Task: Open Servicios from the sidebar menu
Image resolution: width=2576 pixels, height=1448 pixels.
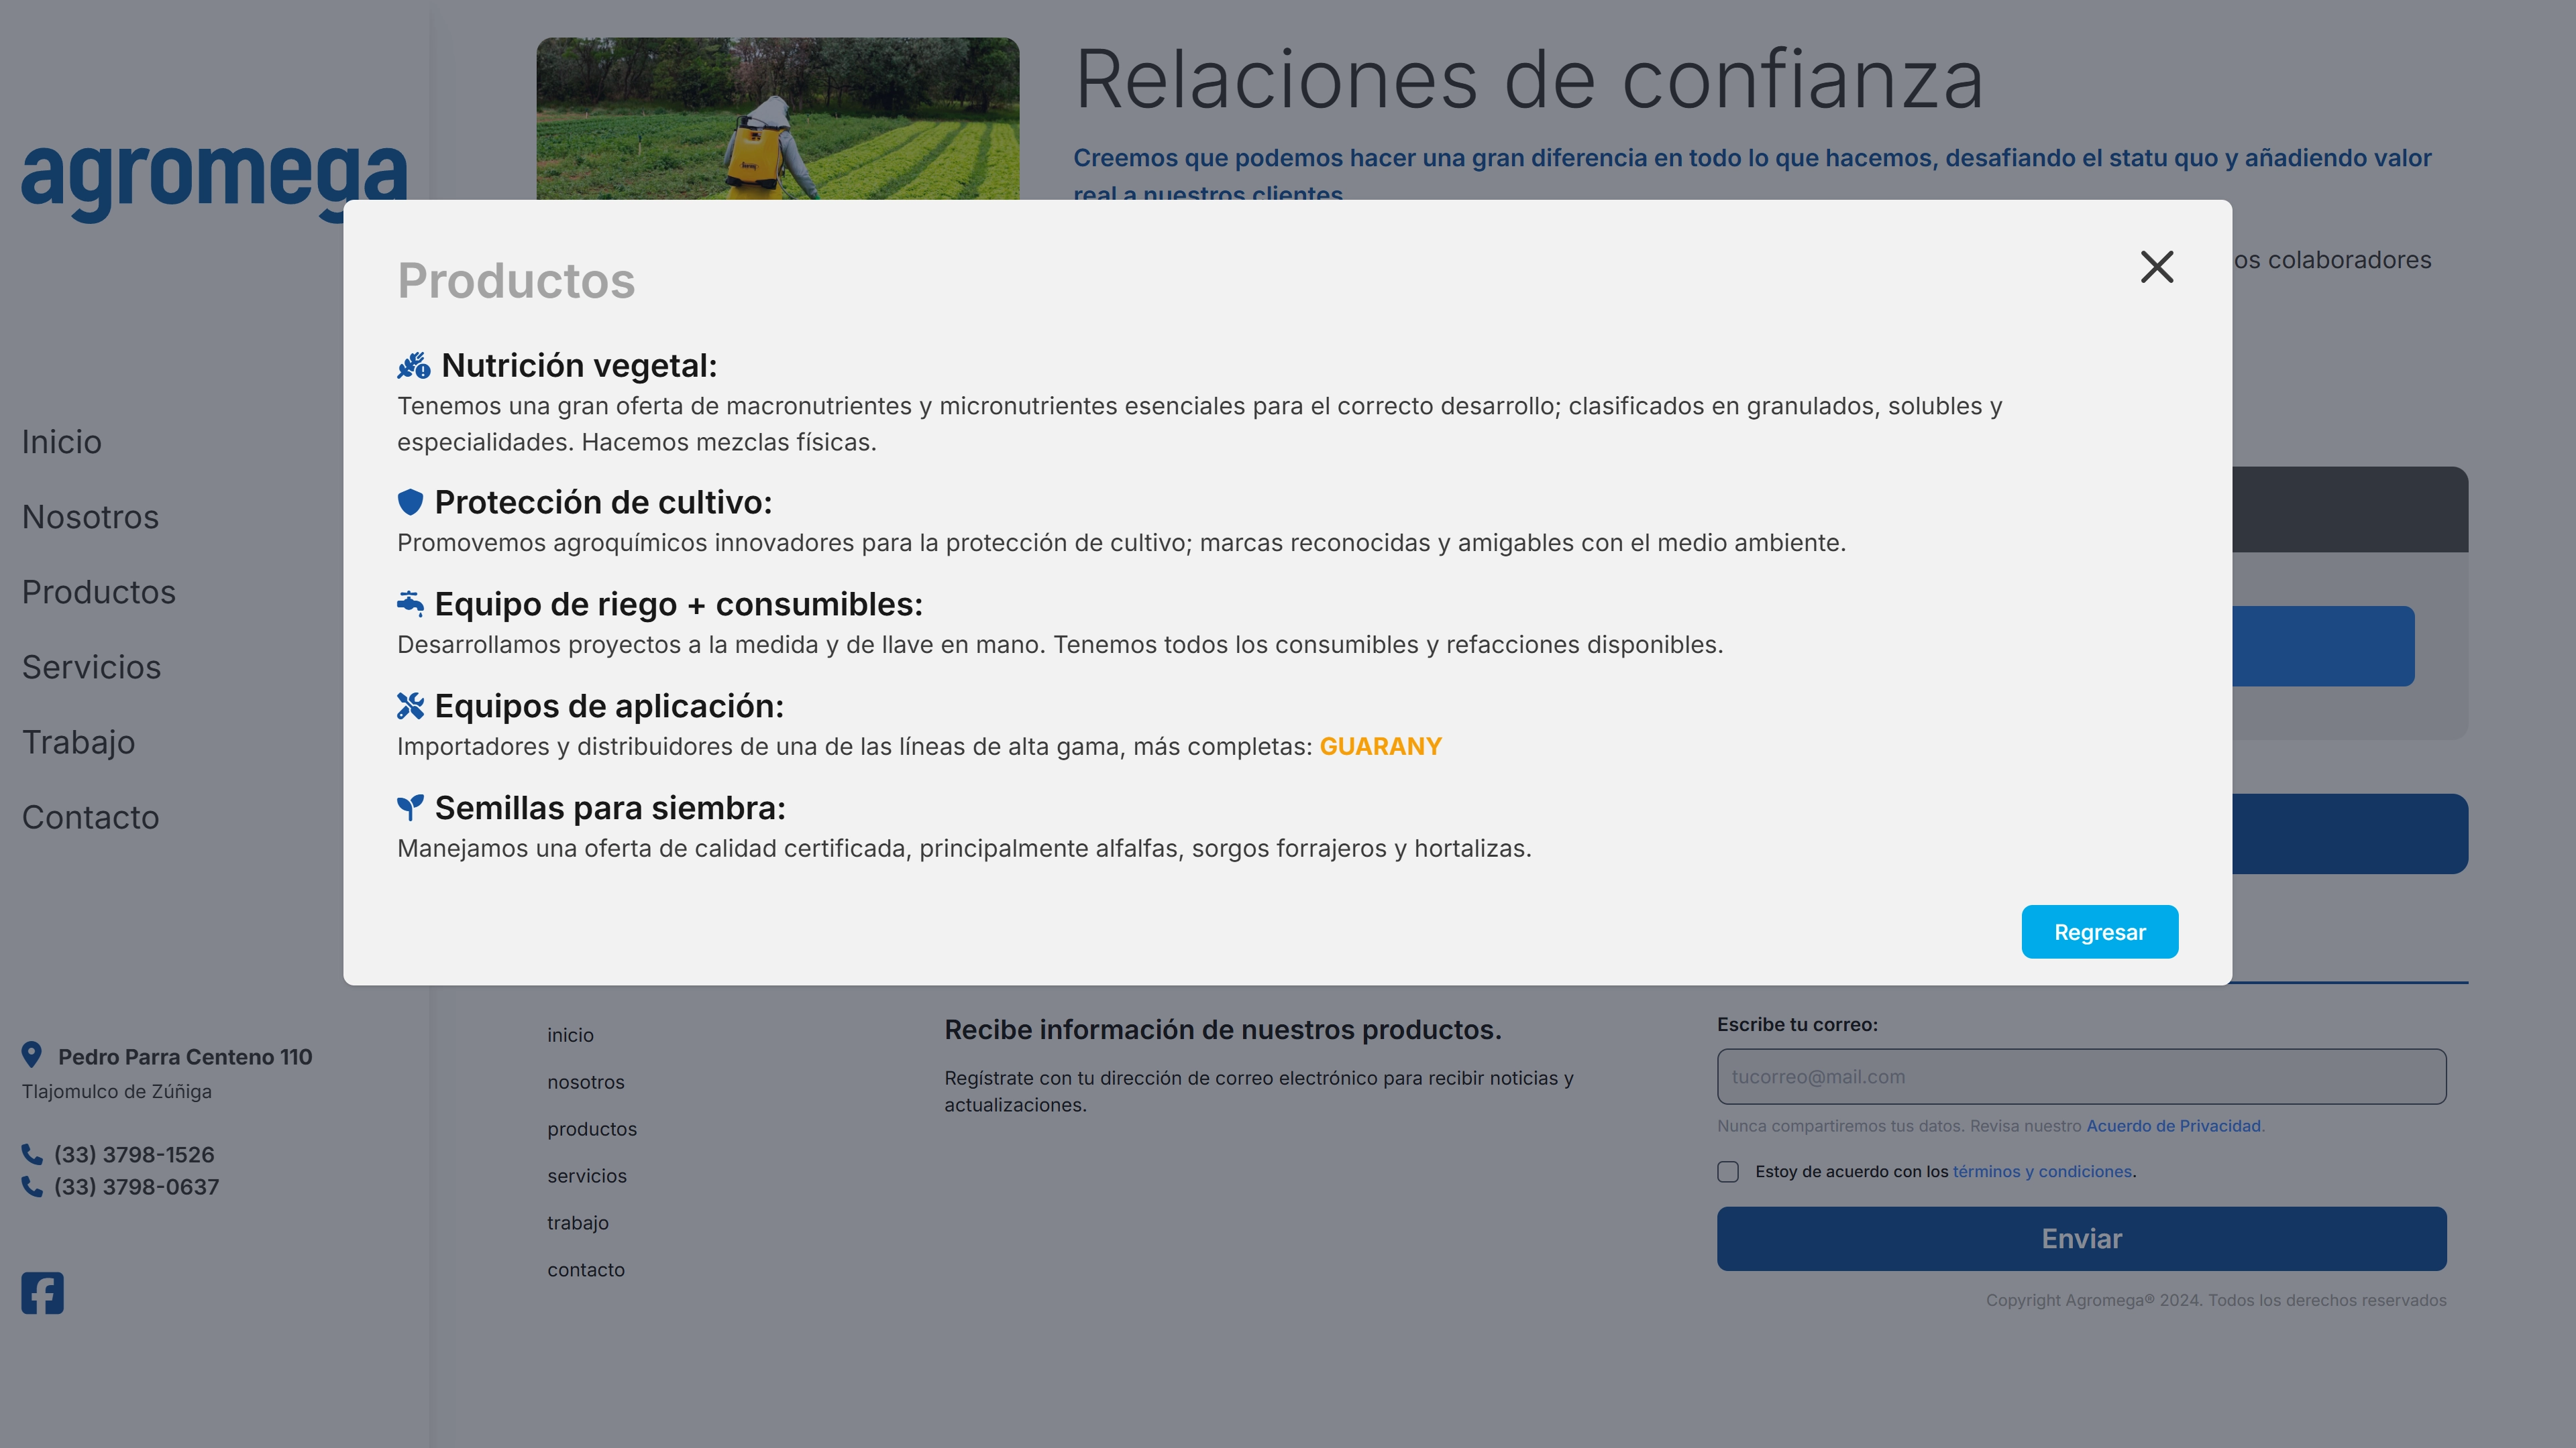Action: point(91,666)
